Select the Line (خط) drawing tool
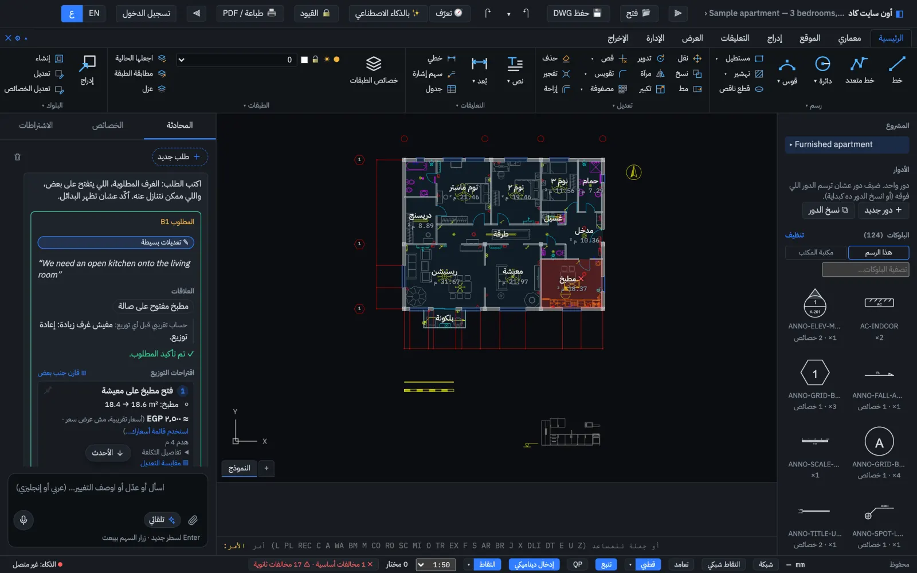The width and height of the screenshot is (917, 573). [x=897, y=70]
